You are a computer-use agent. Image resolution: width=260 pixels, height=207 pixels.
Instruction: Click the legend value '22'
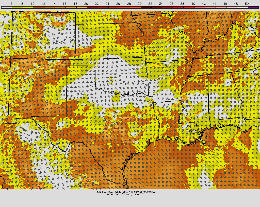point(97,4)
